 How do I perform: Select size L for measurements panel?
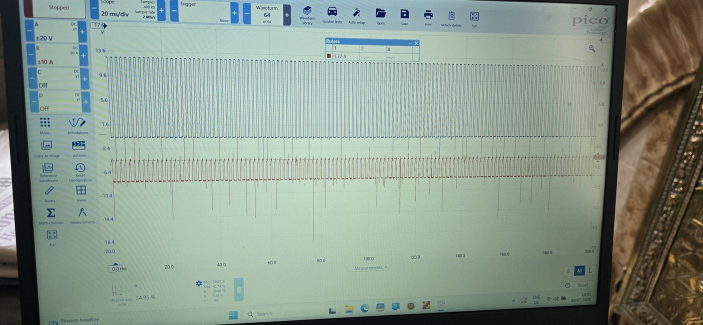(x=590, y=270)
